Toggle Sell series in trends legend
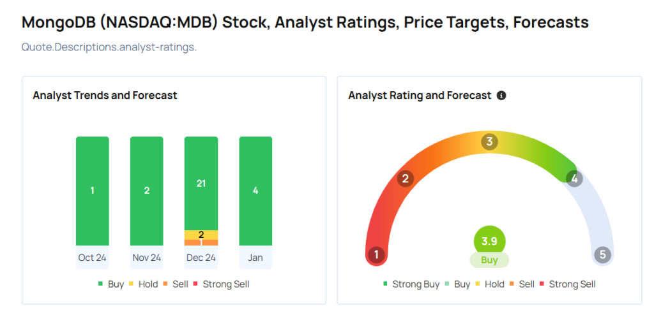654x315 pixels. point(176,284)
